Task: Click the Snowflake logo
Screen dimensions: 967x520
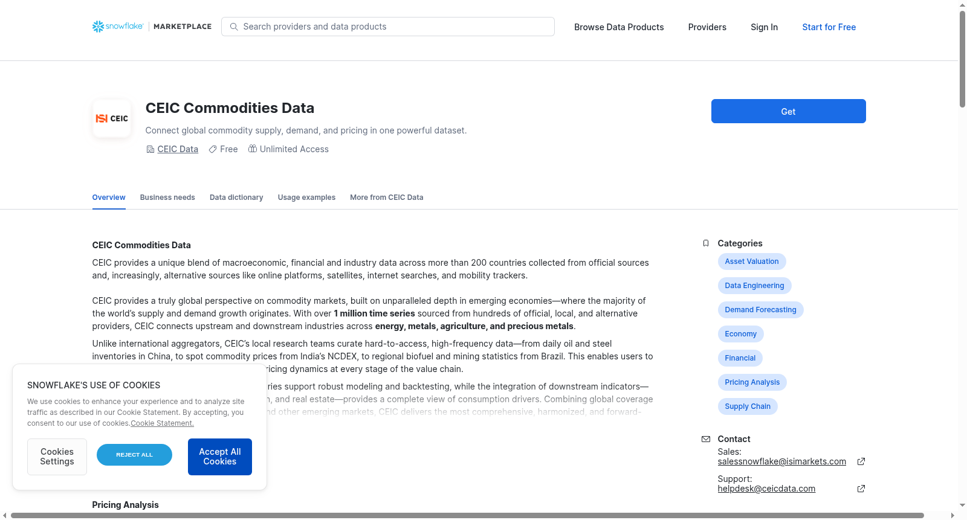Action: click(118, 27)
